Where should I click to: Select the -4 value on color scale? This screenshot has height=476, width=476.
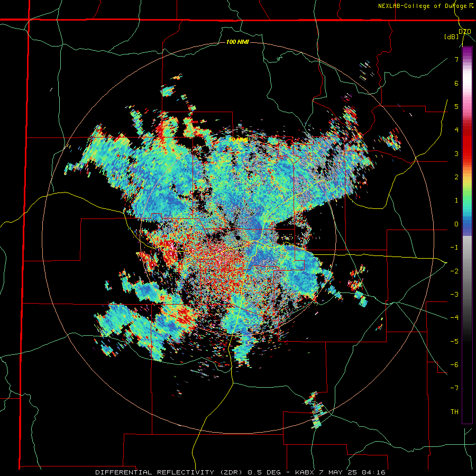pyautogui.click(x=454, y=318)
